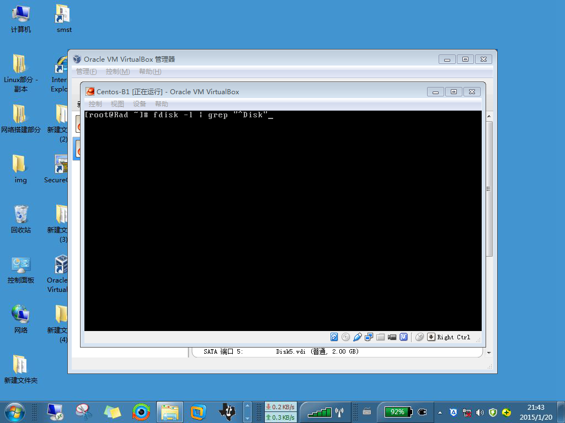Click the volume speaker tray icon
This screenshot has height=423, width=565.
pos(479,412)
